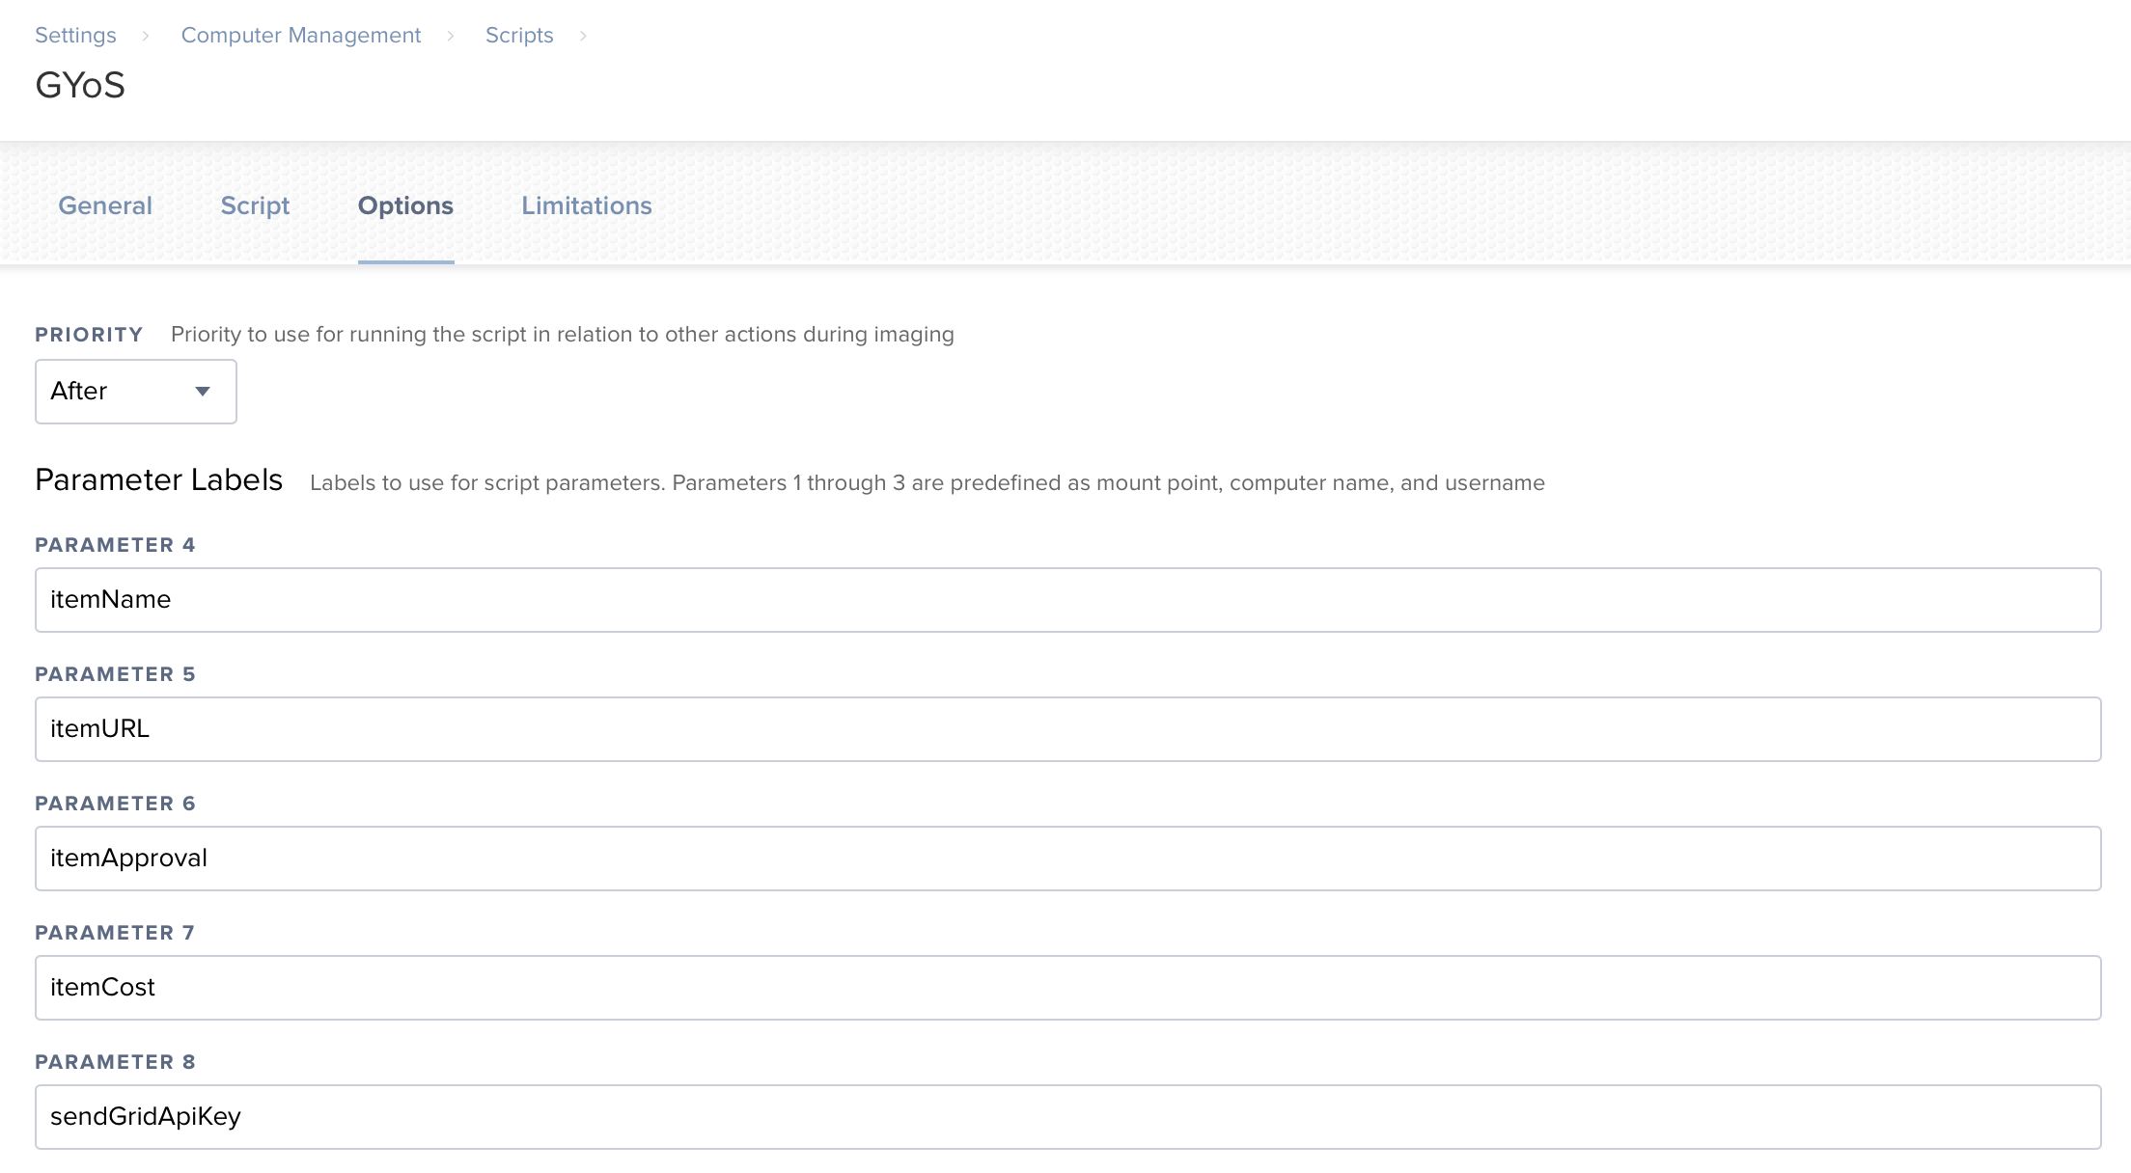This screenshot has height=1173, width=2131.
Task: Open the Computer Management breadcrumb link
Action: coord(300,36)
